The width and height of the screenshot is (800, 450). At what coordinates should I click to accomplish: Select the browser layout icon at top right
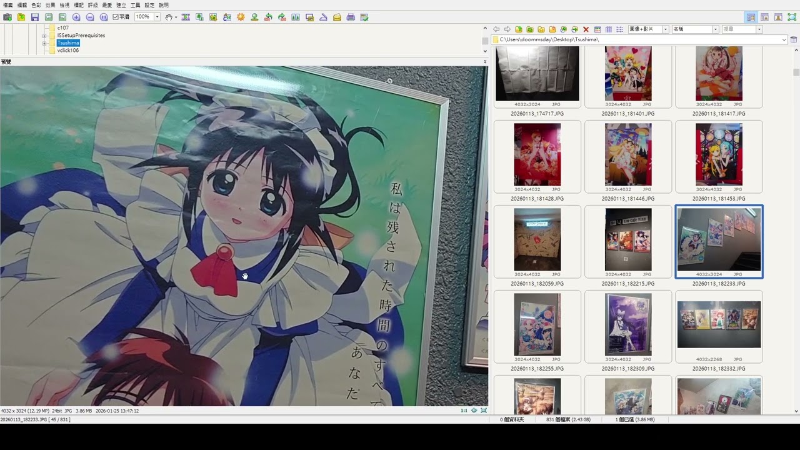[751, 17]
